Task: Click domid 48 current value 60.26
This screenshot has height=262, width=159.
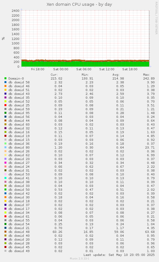Action: [x=57, y=232]
